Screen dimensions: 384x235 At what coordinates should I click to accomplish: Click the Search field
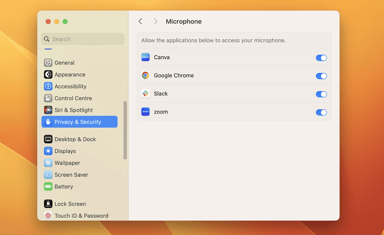click(82, 39)
